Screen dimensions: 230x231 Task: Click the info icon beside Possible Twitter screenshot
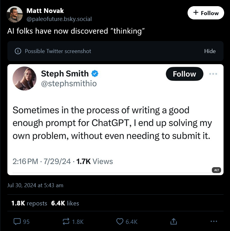coord(18,51)
